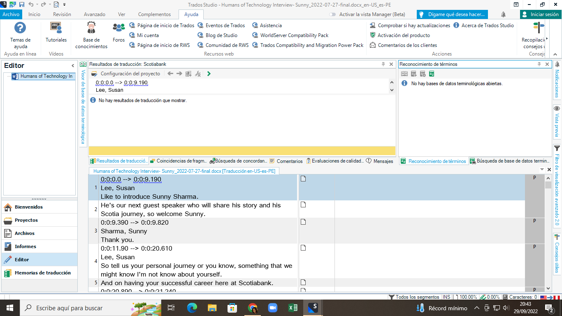Open Microsoft Edge from taskbar

coord(192,308)
